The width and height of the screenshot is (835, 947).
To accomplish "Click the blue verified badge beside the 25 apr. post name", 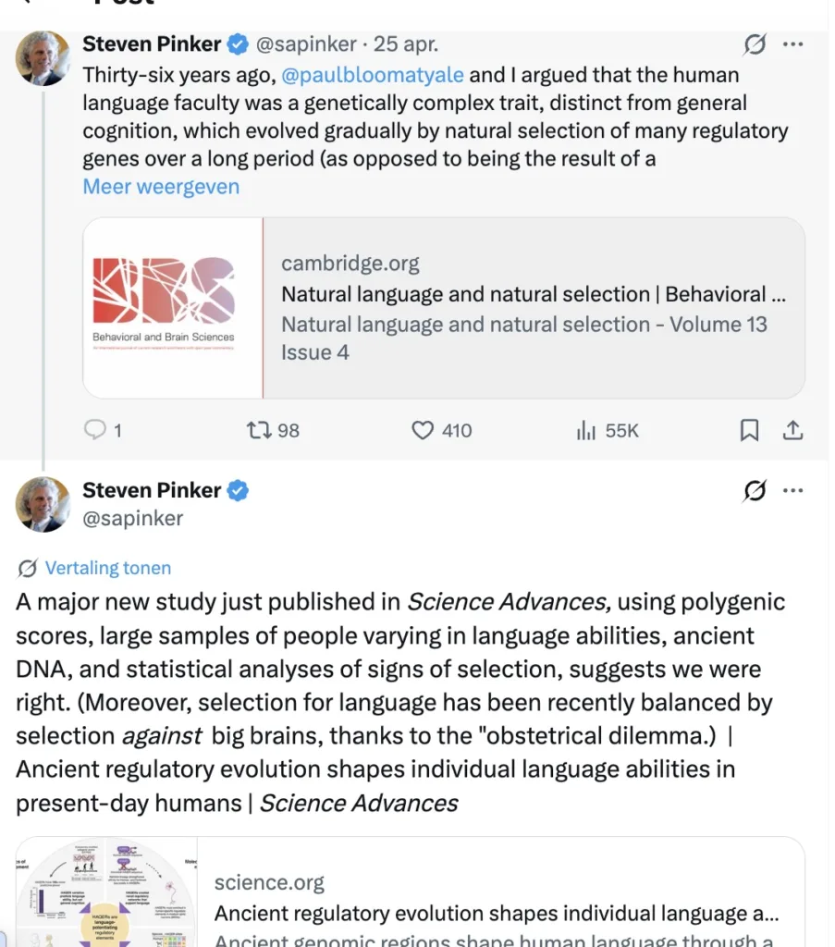I will [x=238, y=43].
